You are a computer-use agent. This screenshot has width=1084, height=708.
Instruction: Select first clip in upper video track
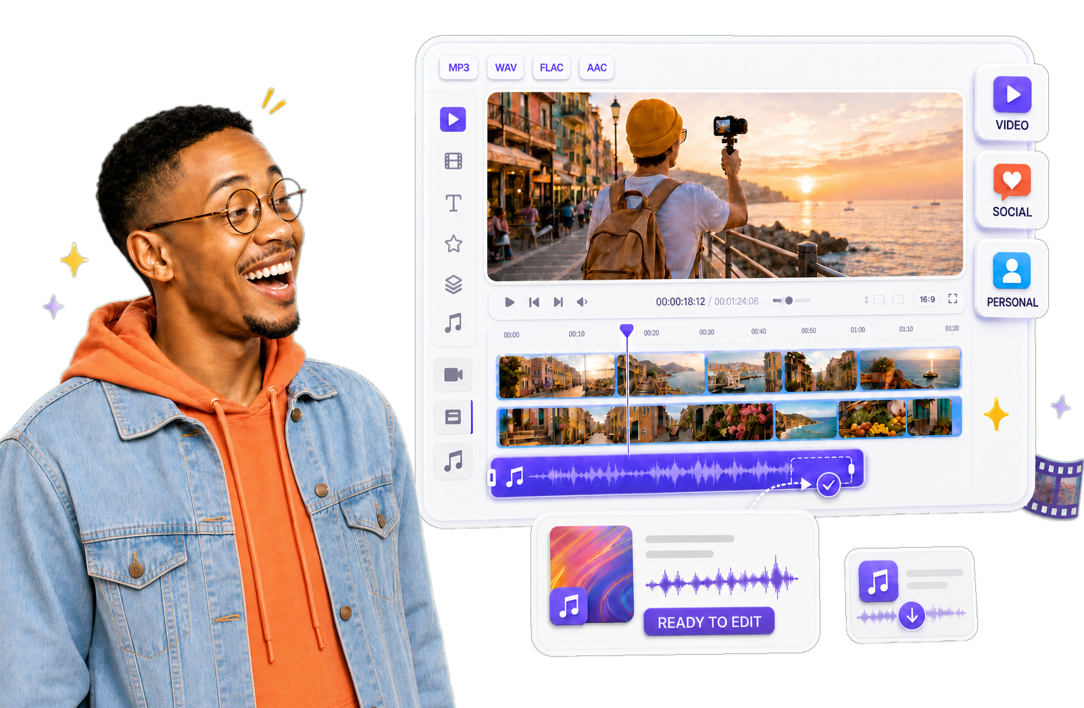(x=556, y=375)
